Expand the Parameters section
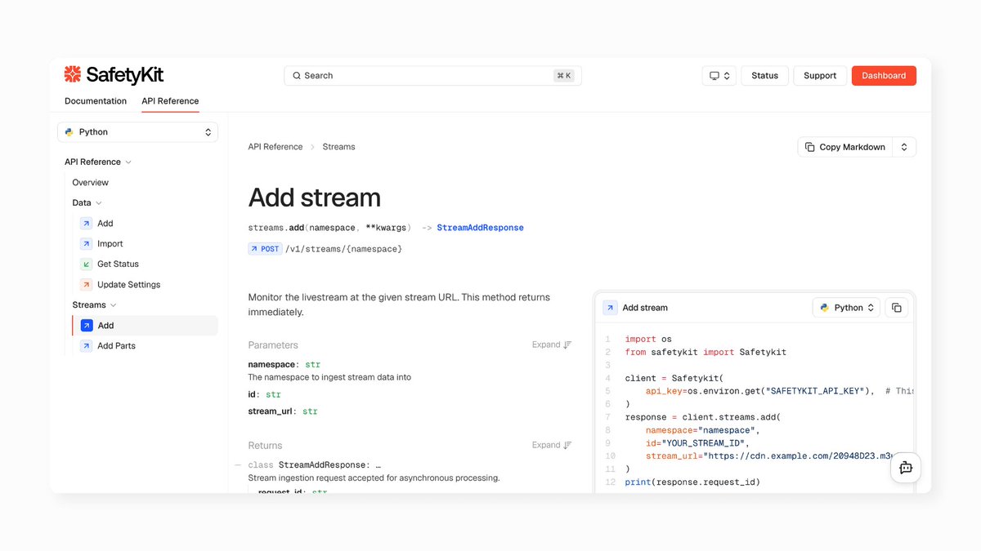 click(x=552, y=345)
